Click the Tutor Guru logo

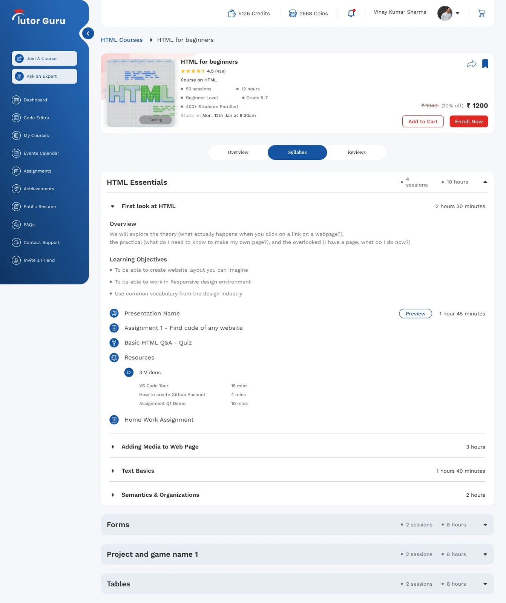click(38, 17)
